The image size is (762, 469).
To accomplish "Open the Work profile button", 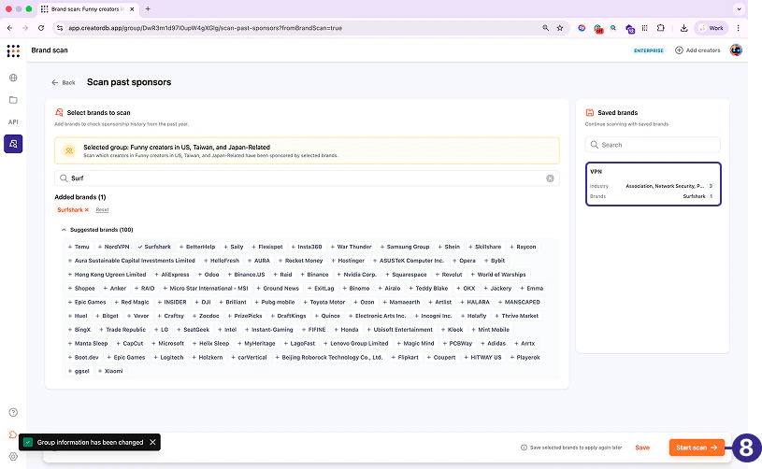I will [711, 28].
